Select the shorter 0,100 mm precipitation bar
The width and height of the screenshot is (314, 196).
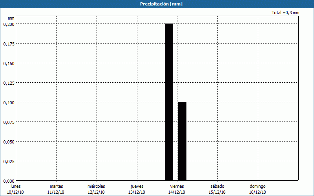click(182, 141)
